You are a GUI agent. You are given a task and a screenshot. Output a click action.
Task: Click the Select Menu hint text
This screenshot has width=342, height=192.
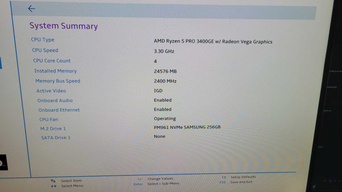click(72, 186)
